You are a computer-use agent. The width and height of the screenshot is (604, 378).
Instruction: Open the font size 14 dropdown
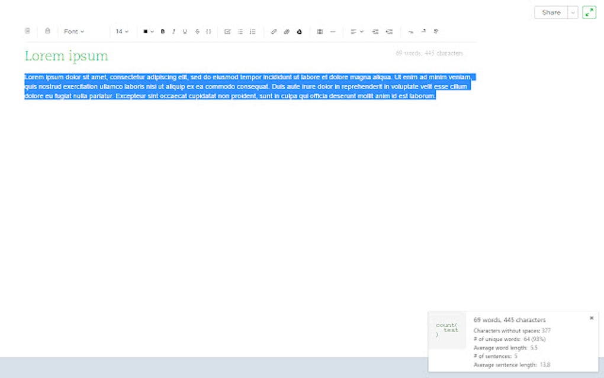(x=121, y=31)
